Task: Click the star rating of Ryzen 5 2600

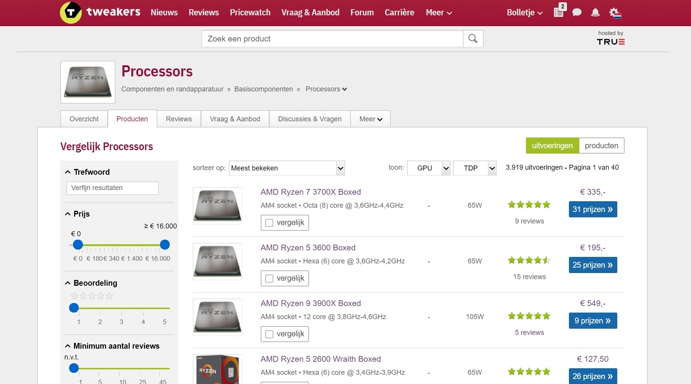Action: (529, 372)
